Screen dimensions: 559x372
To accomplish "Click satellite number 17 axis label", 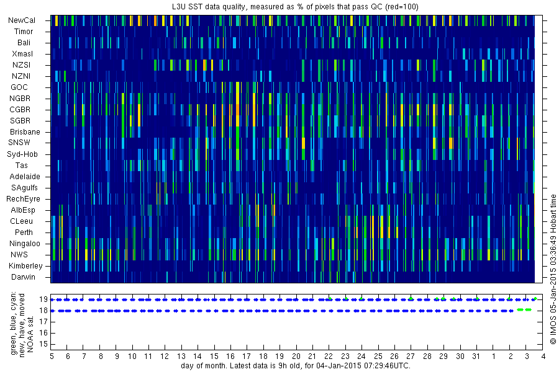I will pyautogui.click(x=43, y=322).
